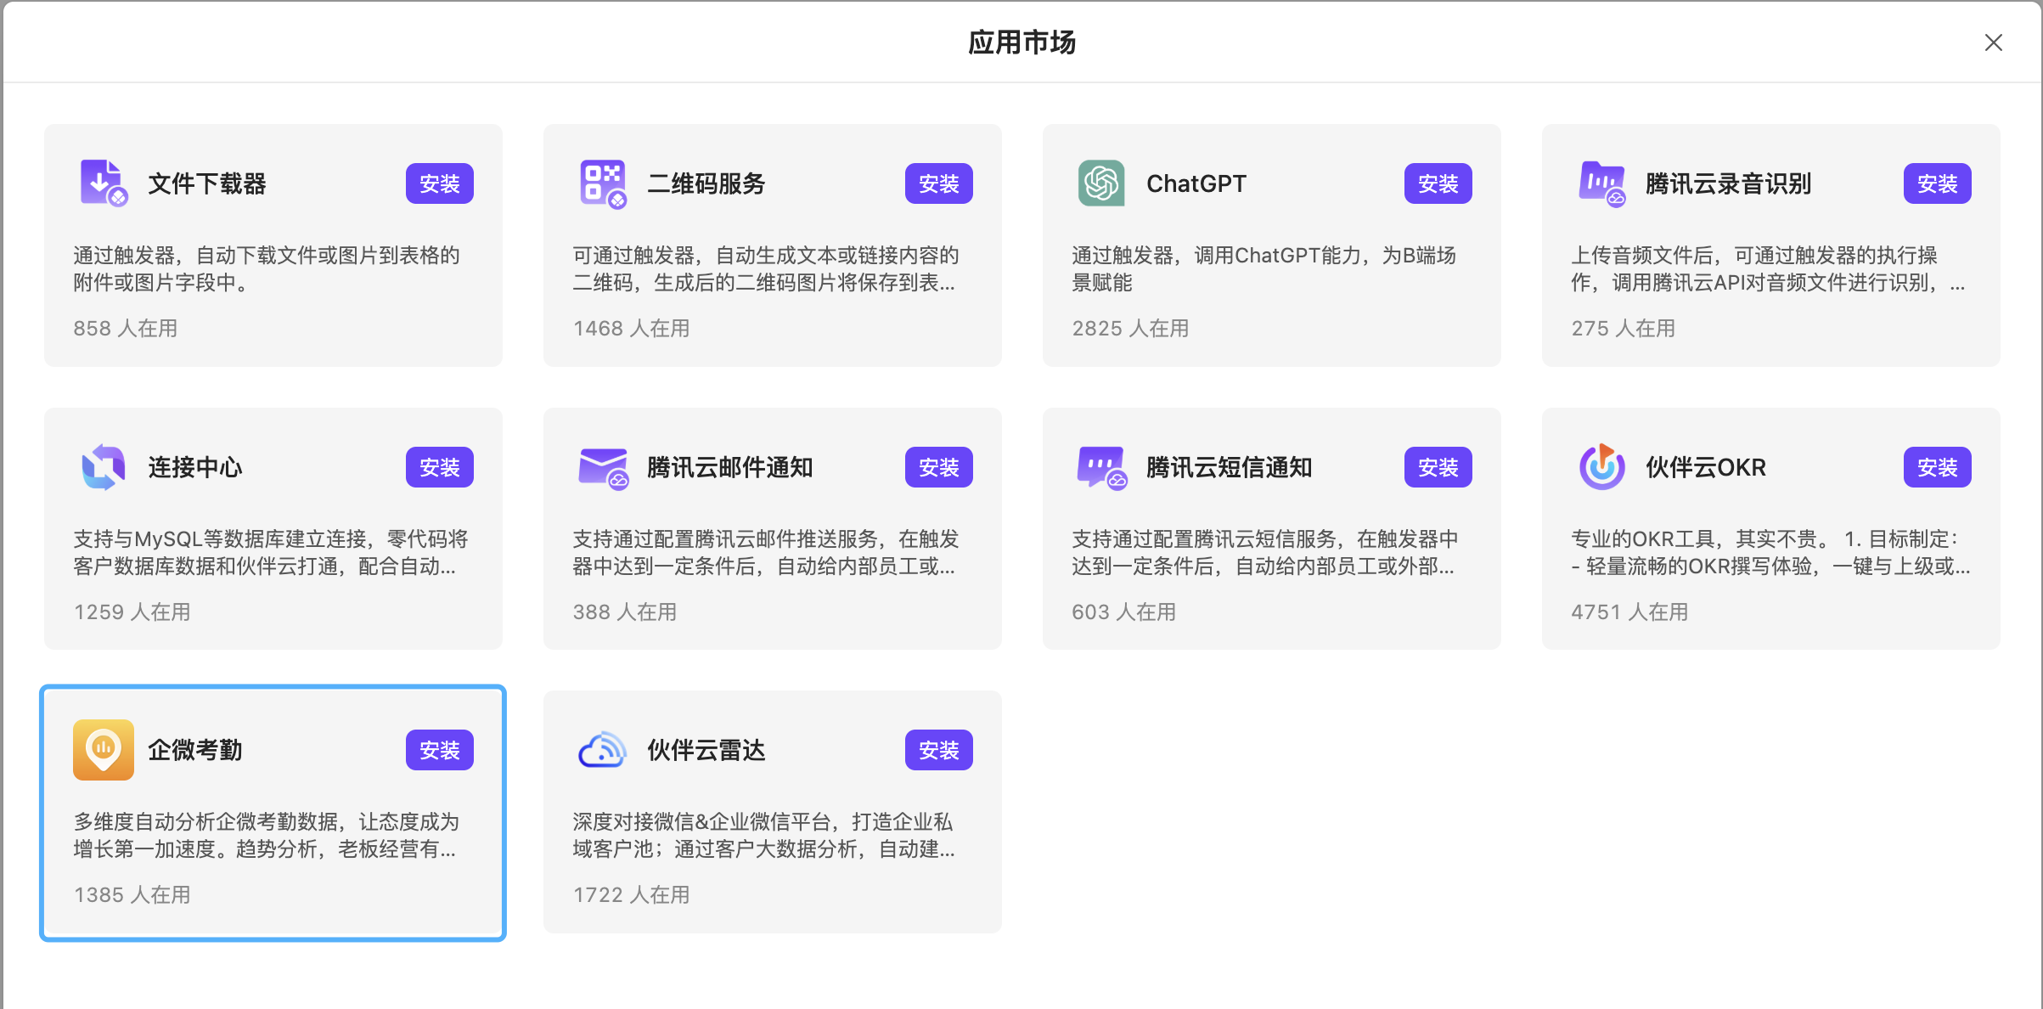
Task: Install the 企微考勤 app
Action: [440, 750]
